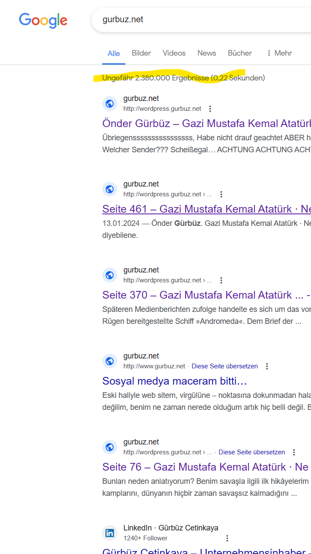311x554 pixels.
Task: Open three-dot menu for Seite 461 result
Action: 221,194
